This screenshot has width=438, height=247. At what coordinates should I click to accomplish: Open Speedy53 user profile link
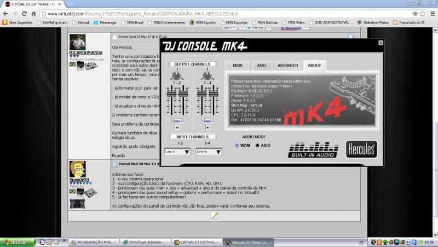click(x=79, y=180)
